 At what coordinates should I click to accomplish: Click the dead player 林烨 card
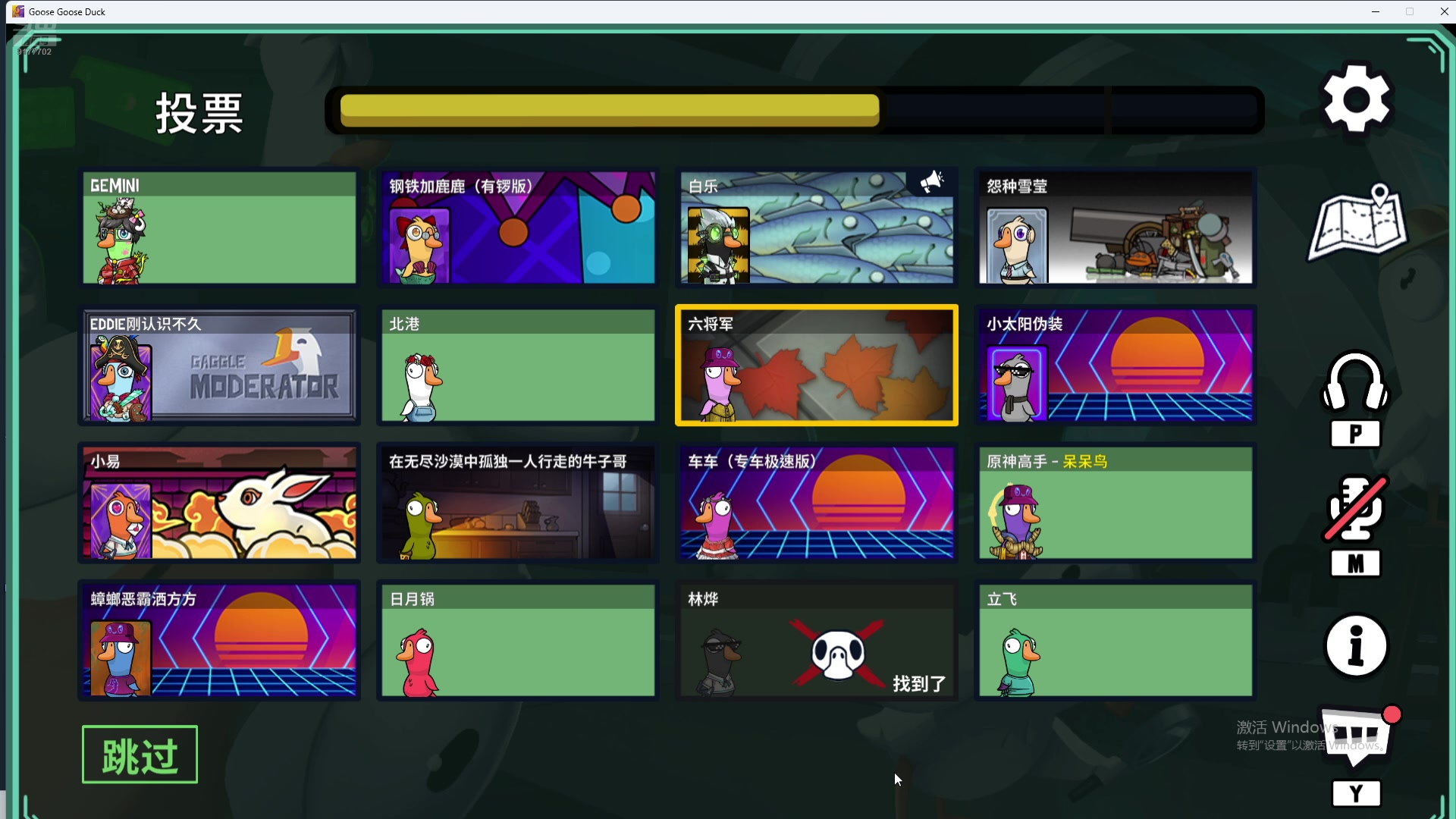click(817, 641)
